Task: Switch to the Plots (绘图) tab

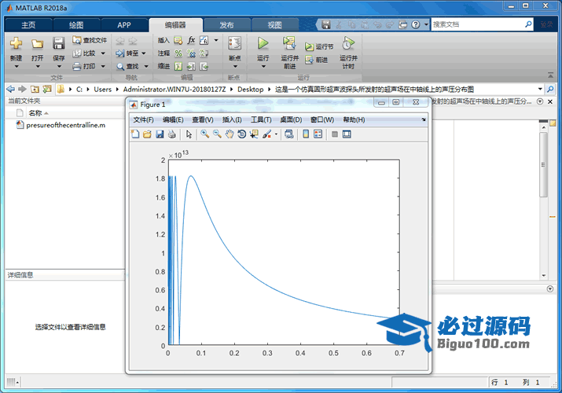Action: tap(76, 25)
